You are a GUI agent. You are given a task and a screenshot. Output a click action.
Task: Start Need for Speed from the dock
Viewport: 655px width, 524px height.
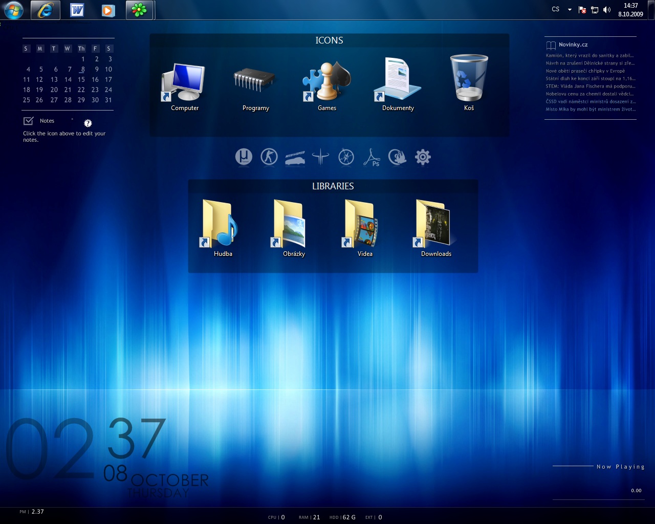point(295,158)
